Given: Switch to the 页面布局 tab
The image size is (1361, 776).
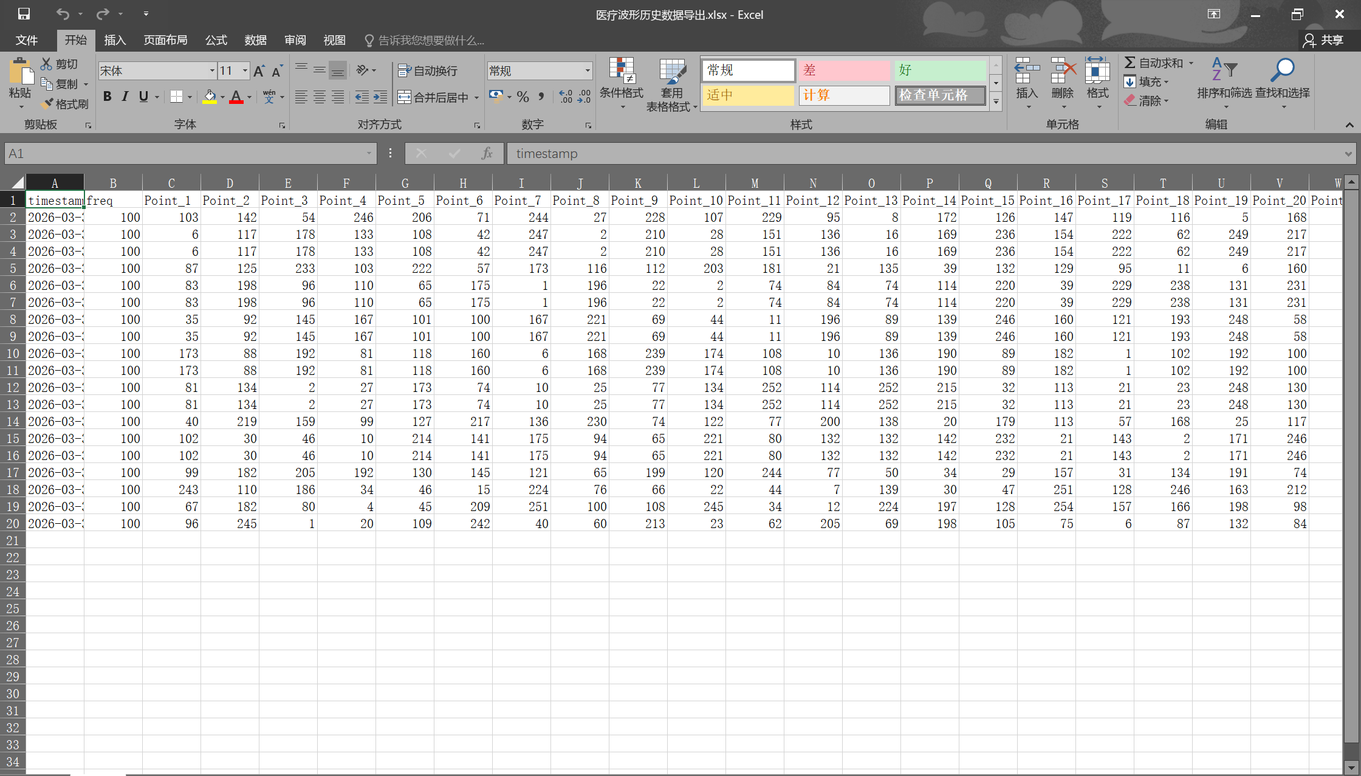Looking at the screenshot, I should tap(165, 40).
